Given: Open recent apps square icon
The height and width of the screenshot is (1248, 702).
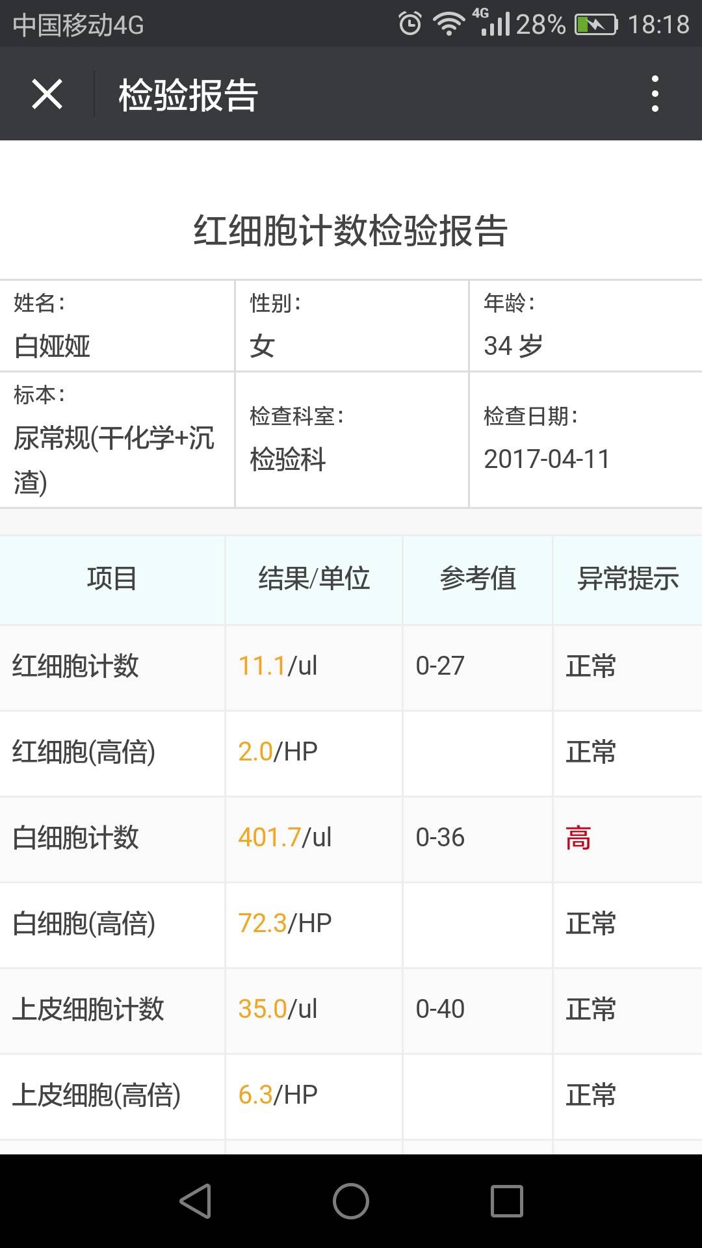Looking at the screenshot, I should [x=506, y=1201].
